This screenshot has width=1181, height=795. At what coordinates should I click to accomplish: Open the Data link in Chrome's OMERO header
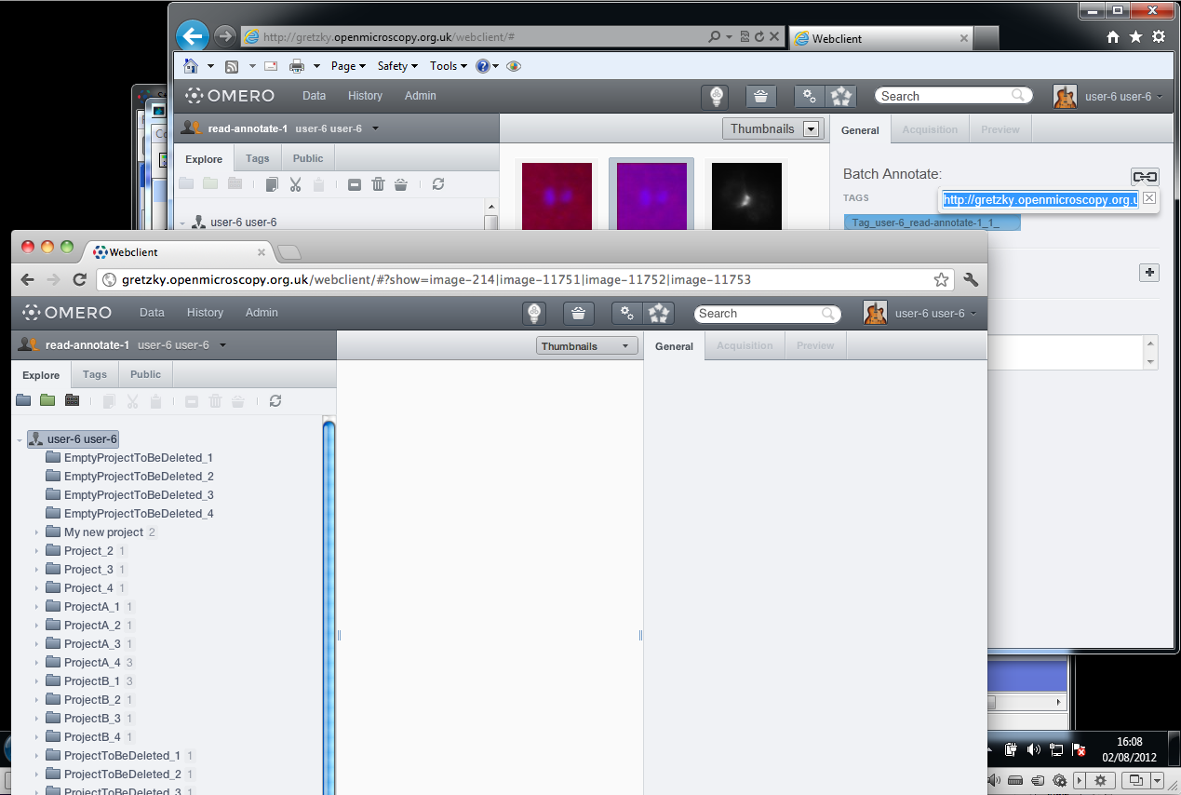point(152,313)
